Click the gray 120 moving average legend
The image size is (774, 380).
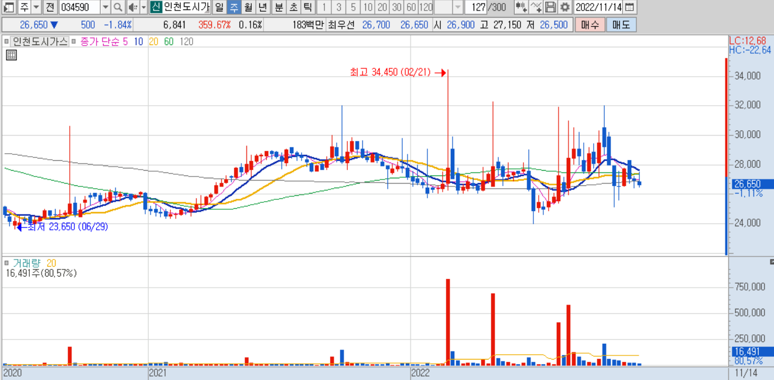[x=187, y=42]
